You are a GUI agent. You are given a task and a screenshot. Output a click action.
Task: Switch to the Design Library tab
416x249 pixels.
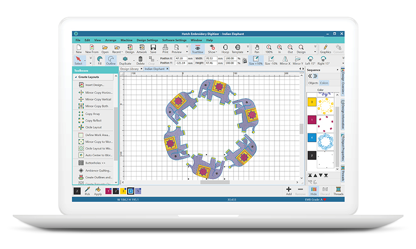[130, 69]
